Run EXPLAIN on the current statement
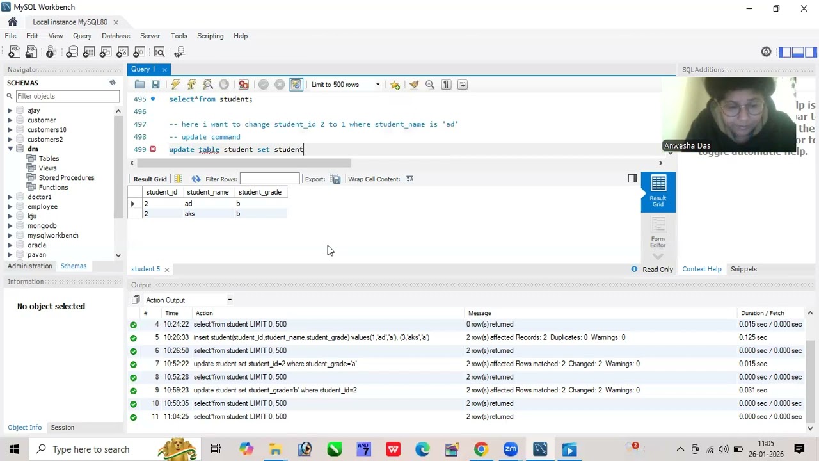 pos(208,85)
